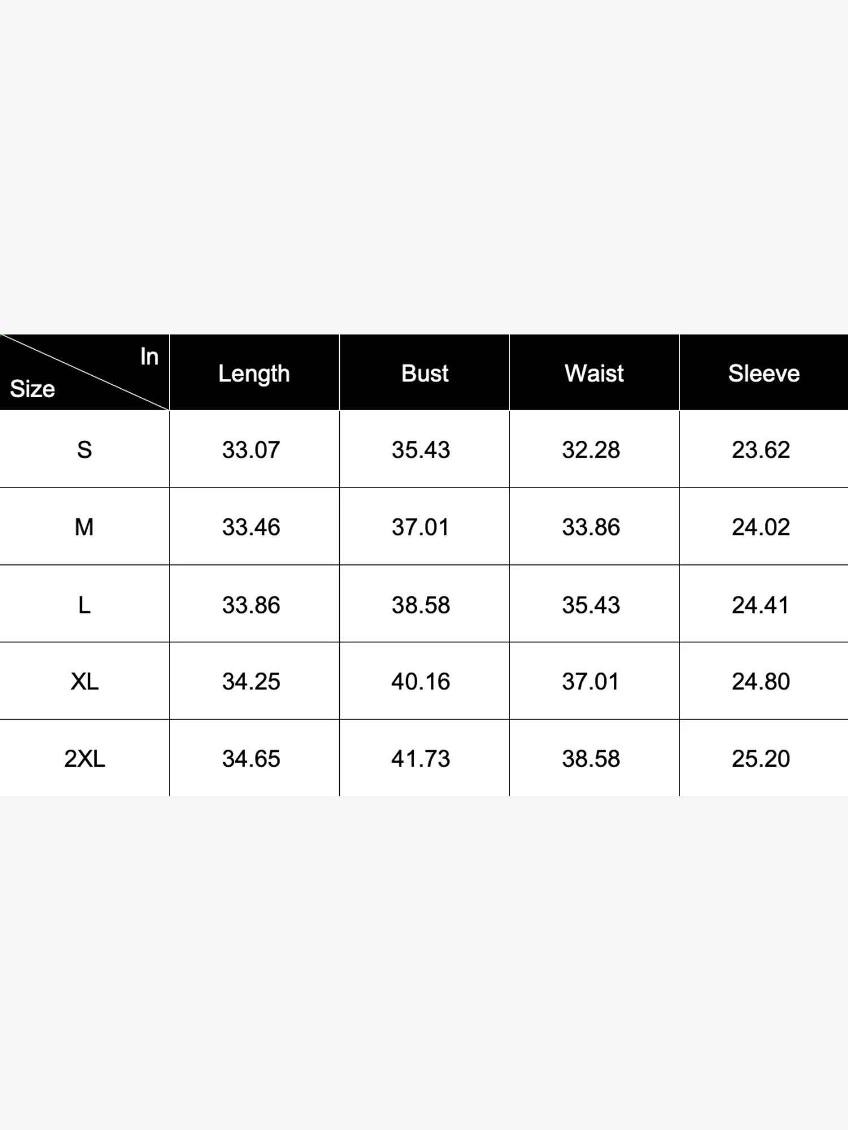Click the XL size row label
Viewport: 848px width, 1130px height.
[x=84, y=681]
